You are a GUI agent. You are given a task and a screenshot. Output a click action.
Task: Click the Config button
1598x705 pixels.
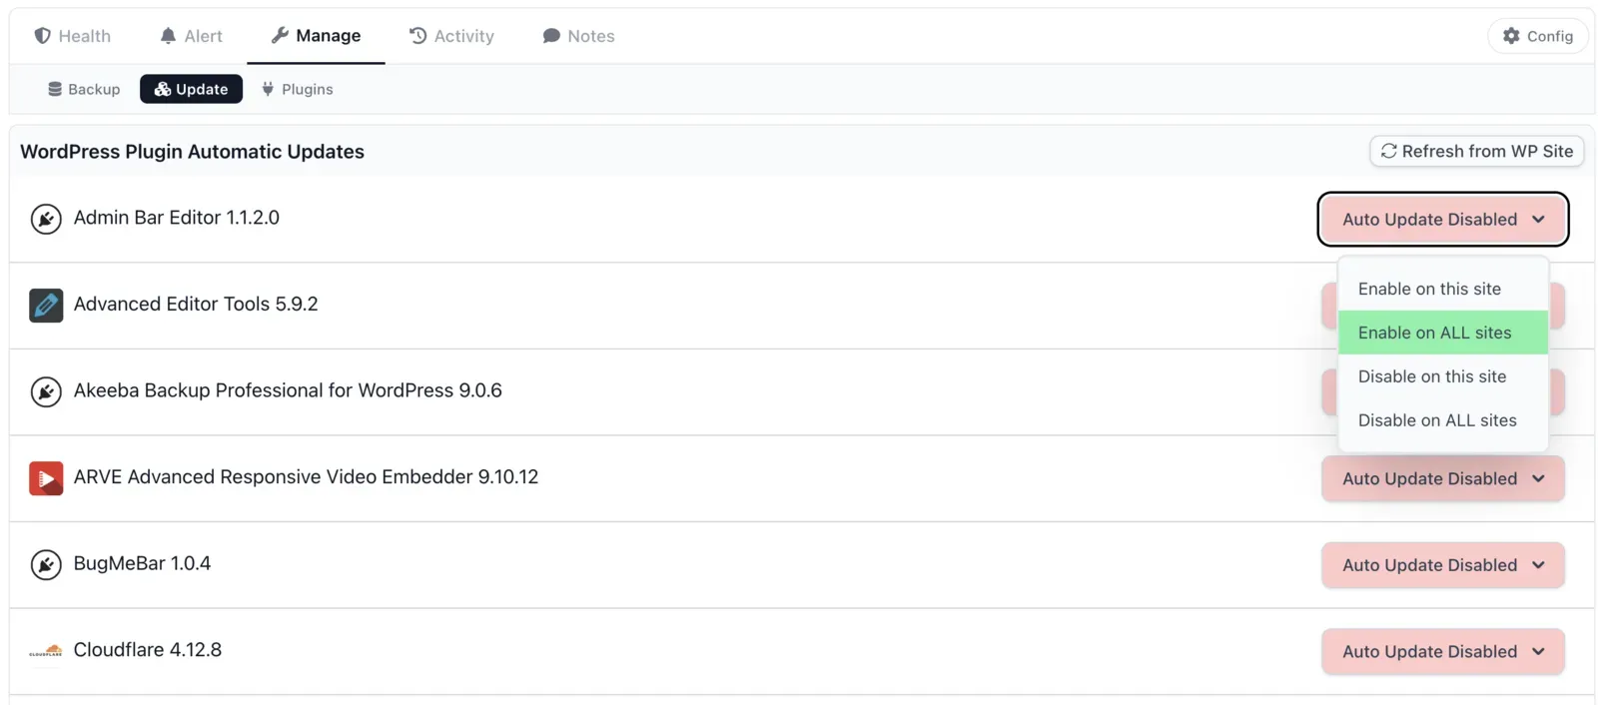1538,36
